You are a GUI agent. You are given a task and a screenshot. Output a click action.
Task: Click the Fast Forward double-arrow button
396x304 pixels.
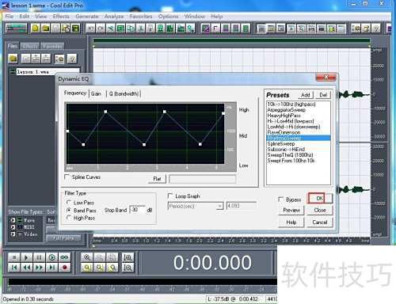pyautogui.click(x=39, y=268)
